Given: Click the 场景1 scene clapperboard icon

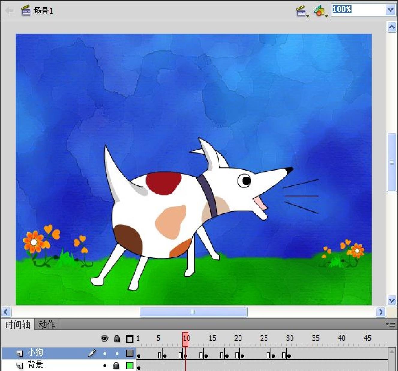Looking at the screenshot, I should [x=26, y=11].
